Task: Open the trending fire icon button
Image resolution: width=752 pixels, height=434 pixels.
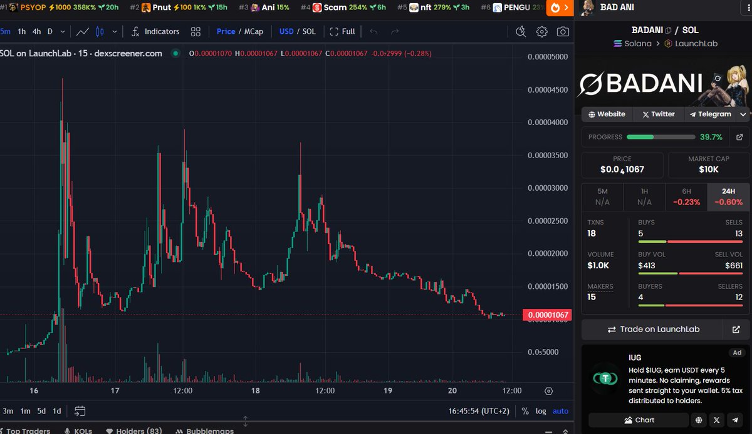Action: [x=559, y=8]
